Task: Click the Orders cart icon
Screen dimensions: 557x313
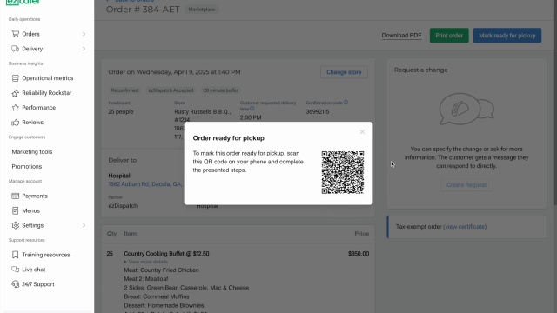Action: 16,34
